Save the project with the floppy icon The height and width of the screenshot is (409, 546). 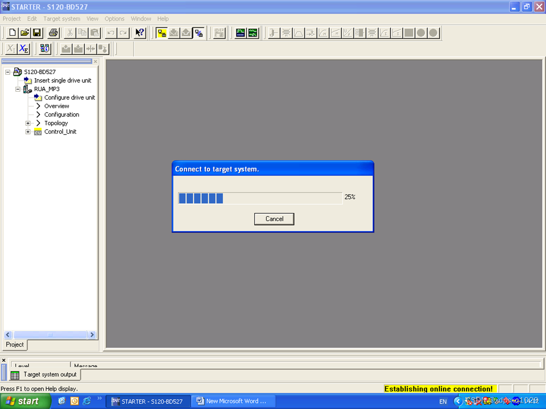(x=37, y=33)
